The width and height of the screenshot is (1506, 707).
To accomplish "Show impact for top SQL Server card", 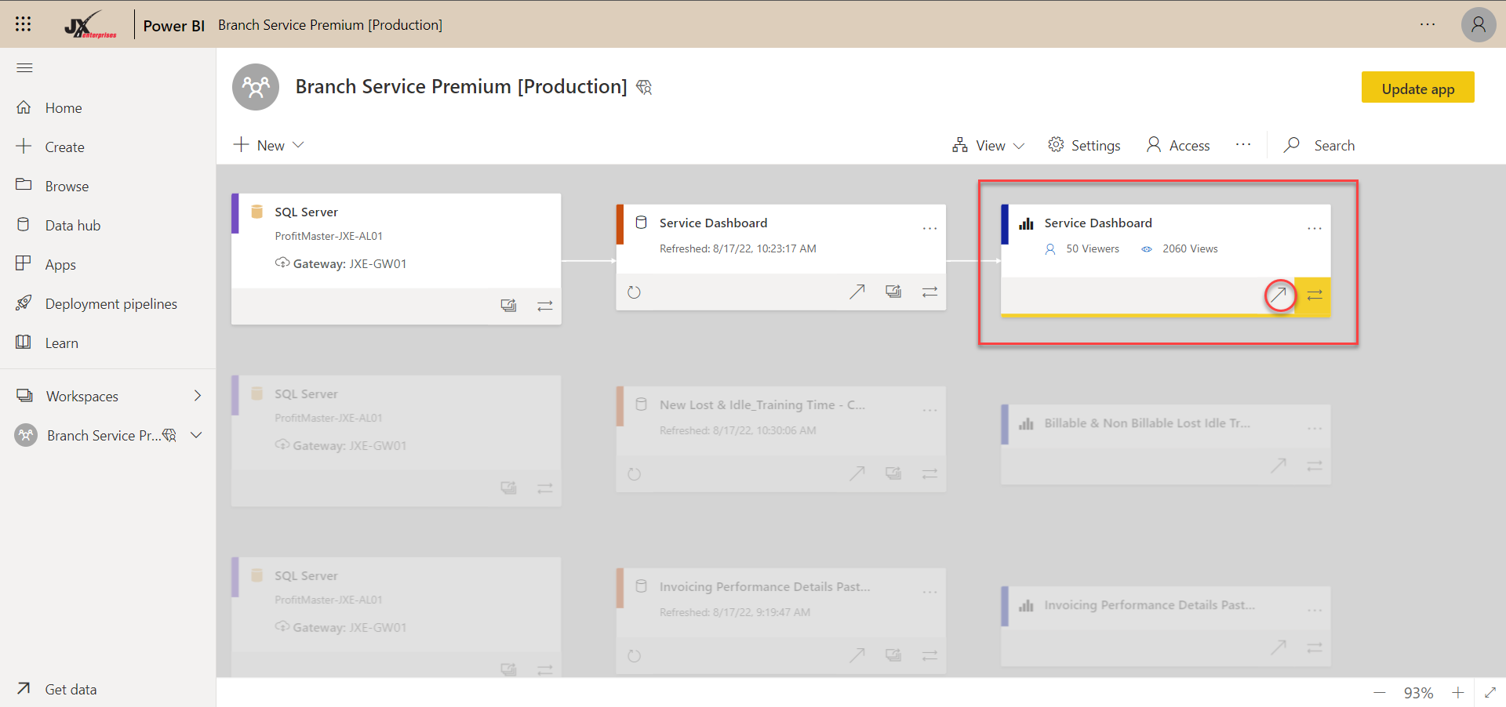I will [508, 306].
